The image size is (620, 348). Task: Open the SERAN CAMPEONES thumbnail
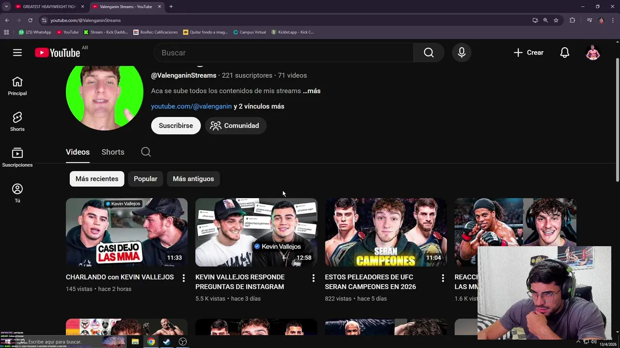click(386, 232)
